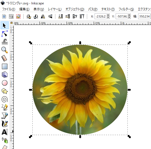
Task: Decrease X value with down stepper
Action: (x=108, y=18)
